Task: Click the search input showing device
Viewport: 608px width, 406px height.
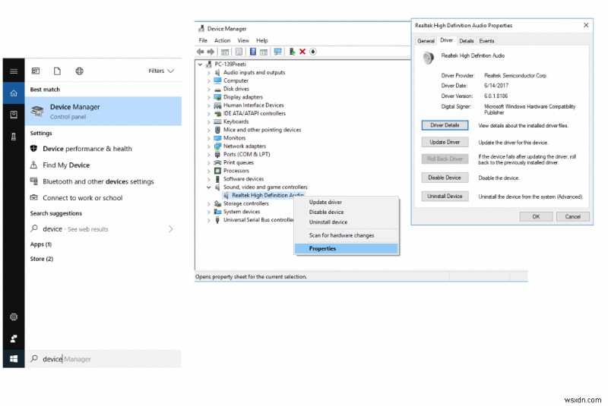Action: pos(103,359)
